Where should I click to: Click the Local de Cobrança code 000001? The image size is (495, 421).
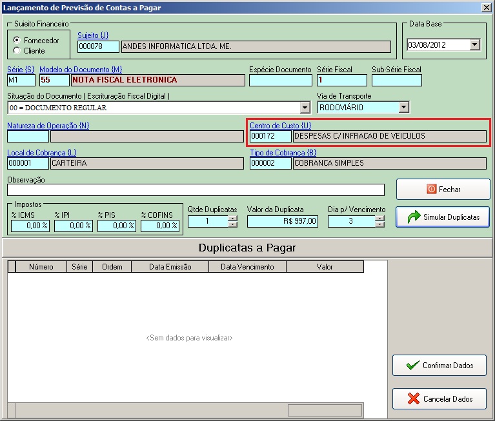[28, 163]
